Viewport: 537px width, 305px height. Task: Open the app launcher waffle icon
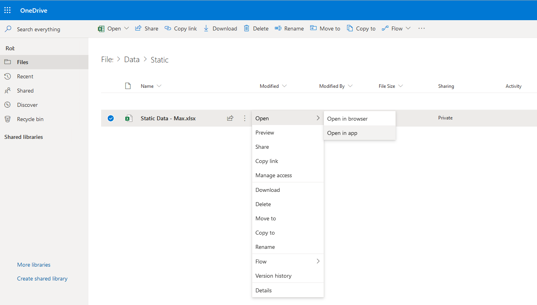[8, 10]
